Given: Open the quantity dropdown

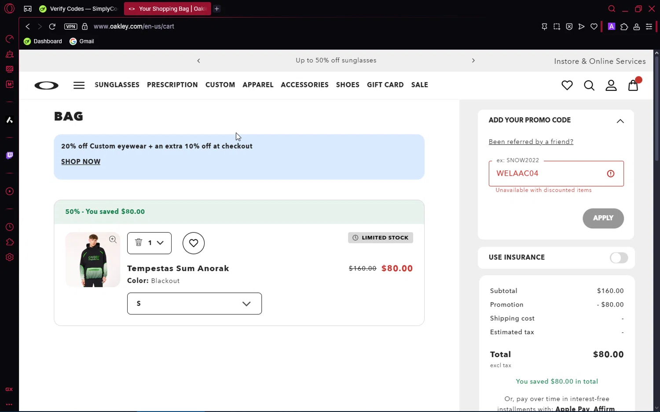Looking at the screenshot, I should click(x=156, y=242).
